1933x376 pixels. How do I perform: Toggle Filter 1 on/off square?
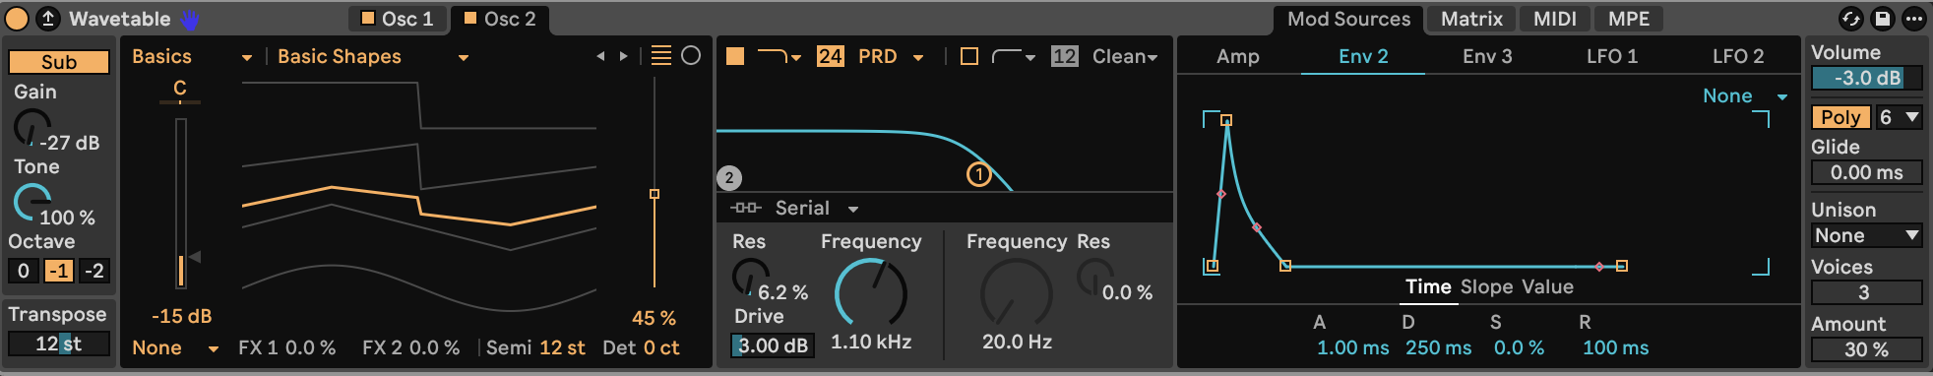tap(735, 56)
